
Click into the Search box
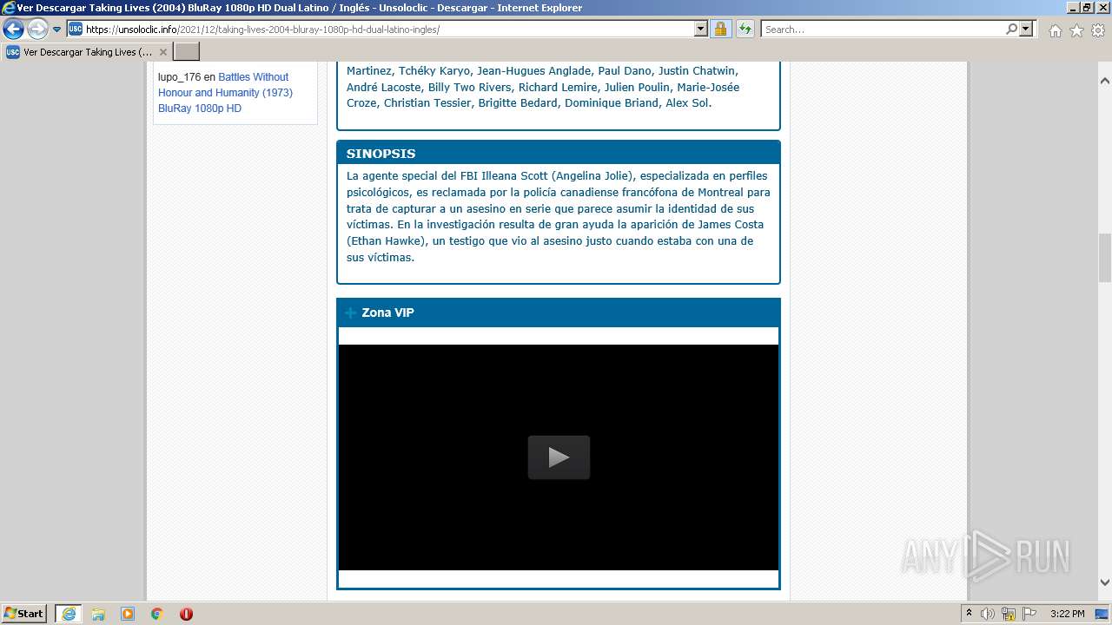click(883, 30)
